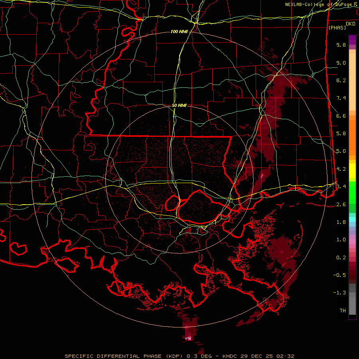Click the [PHAS] unit label
The height and width of the screenshot is (359, 359).
pos(337,28)
